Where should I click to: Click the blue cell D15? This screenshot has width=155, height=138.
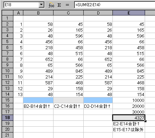98,100
